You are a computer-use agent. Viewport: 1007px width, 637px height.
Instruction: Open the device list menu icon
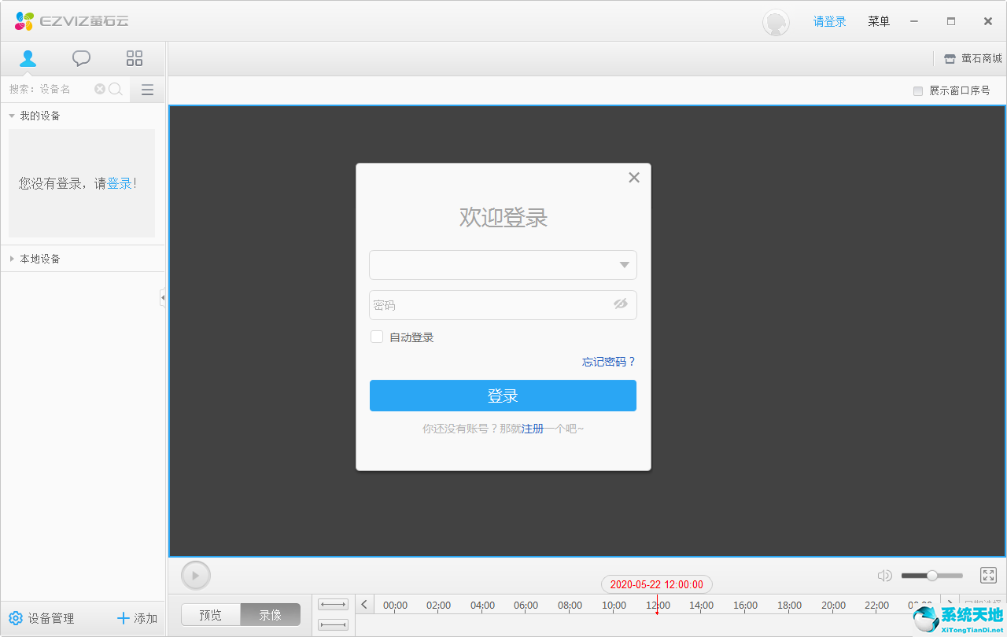click(x=147, y=90)
